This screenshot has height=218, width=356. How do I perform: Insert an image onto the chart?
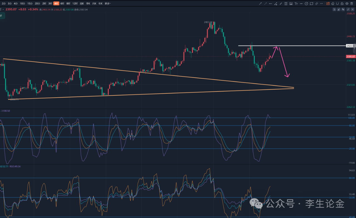coord(291,4)
